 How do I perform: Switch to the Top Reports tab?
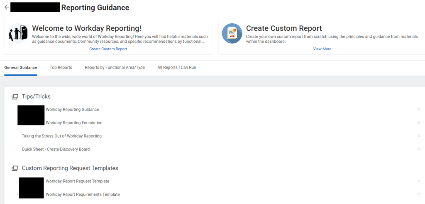61,68
